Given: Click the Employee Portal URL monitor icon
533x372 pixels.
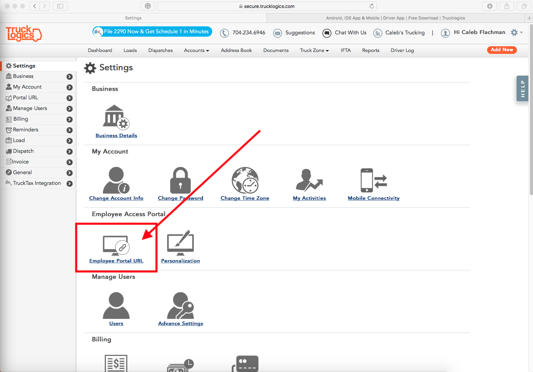Looking at the screenshot, I should pos(116,246).
